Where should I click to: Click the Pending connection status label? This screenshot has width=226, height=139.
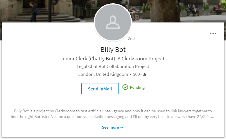tap(137, 87)
